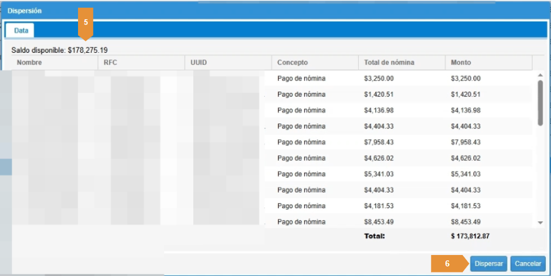Select the $3,250.00 cell in Monto column
Viewport: 551px width, 276px height.
466,78
